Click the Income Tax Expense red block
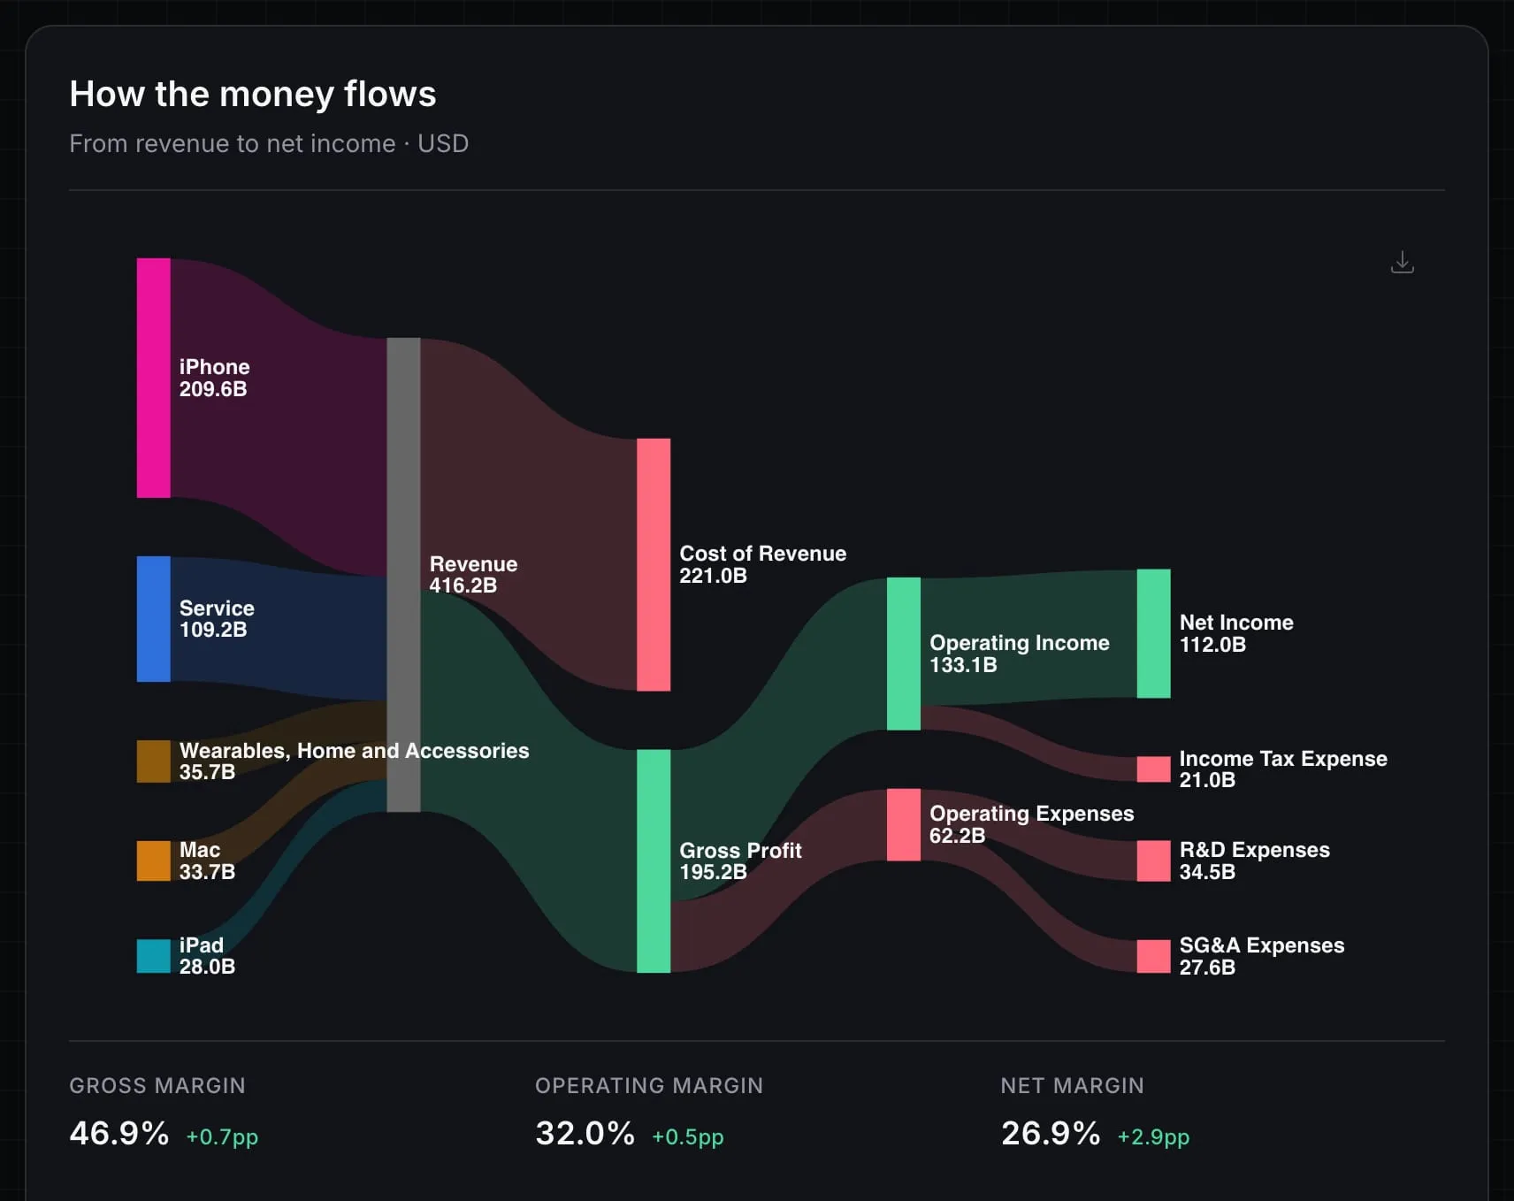 (x=1153, y=769)
